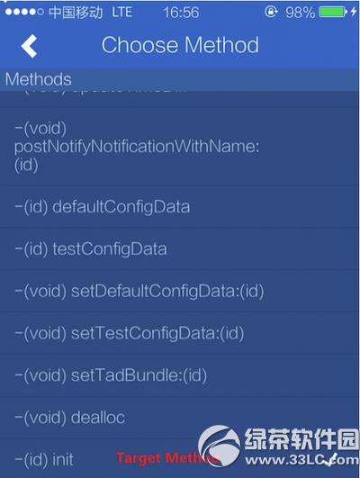Tap the rotation lock status icon

tap(271, 12)
